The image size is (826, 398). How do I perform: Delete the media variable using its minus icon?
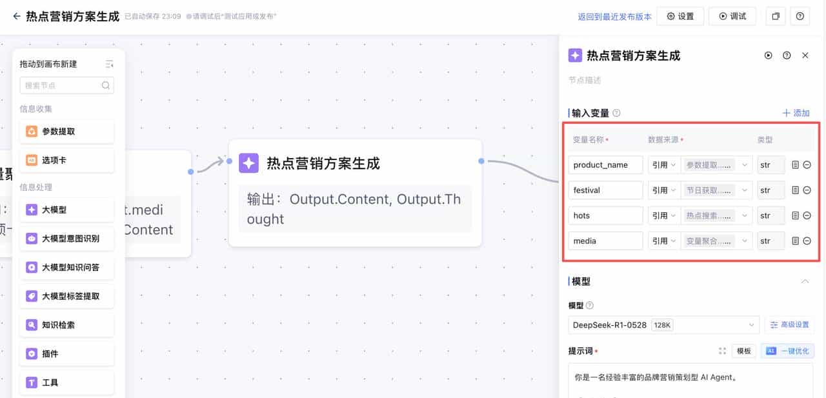[x=806, y=241]
